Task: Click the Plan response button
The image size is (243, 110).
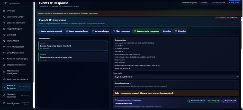Action: (x=121, y=31)
